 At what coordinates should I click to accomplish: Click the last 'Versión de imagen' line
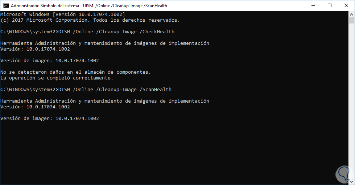(x=50, y=119)
